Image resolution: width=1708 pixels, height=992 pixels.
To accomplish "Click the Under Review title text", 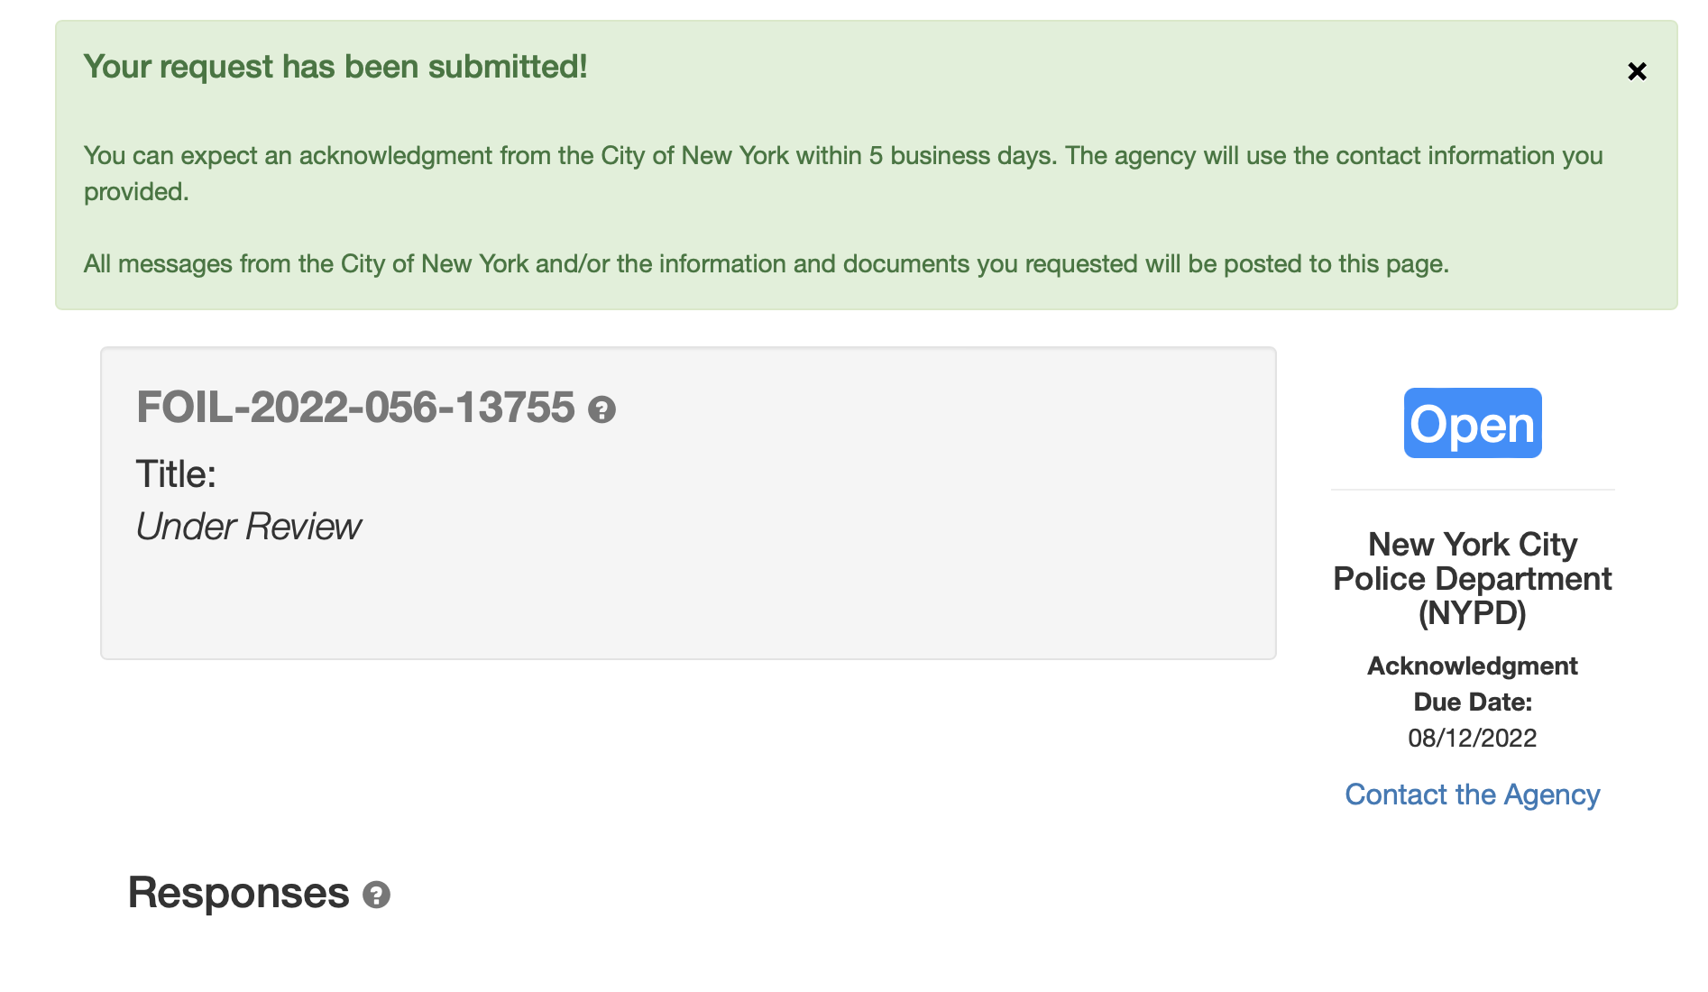I will pos(248,527).
